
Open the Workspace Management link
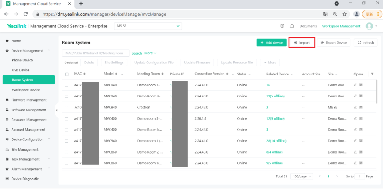(341, 26)
